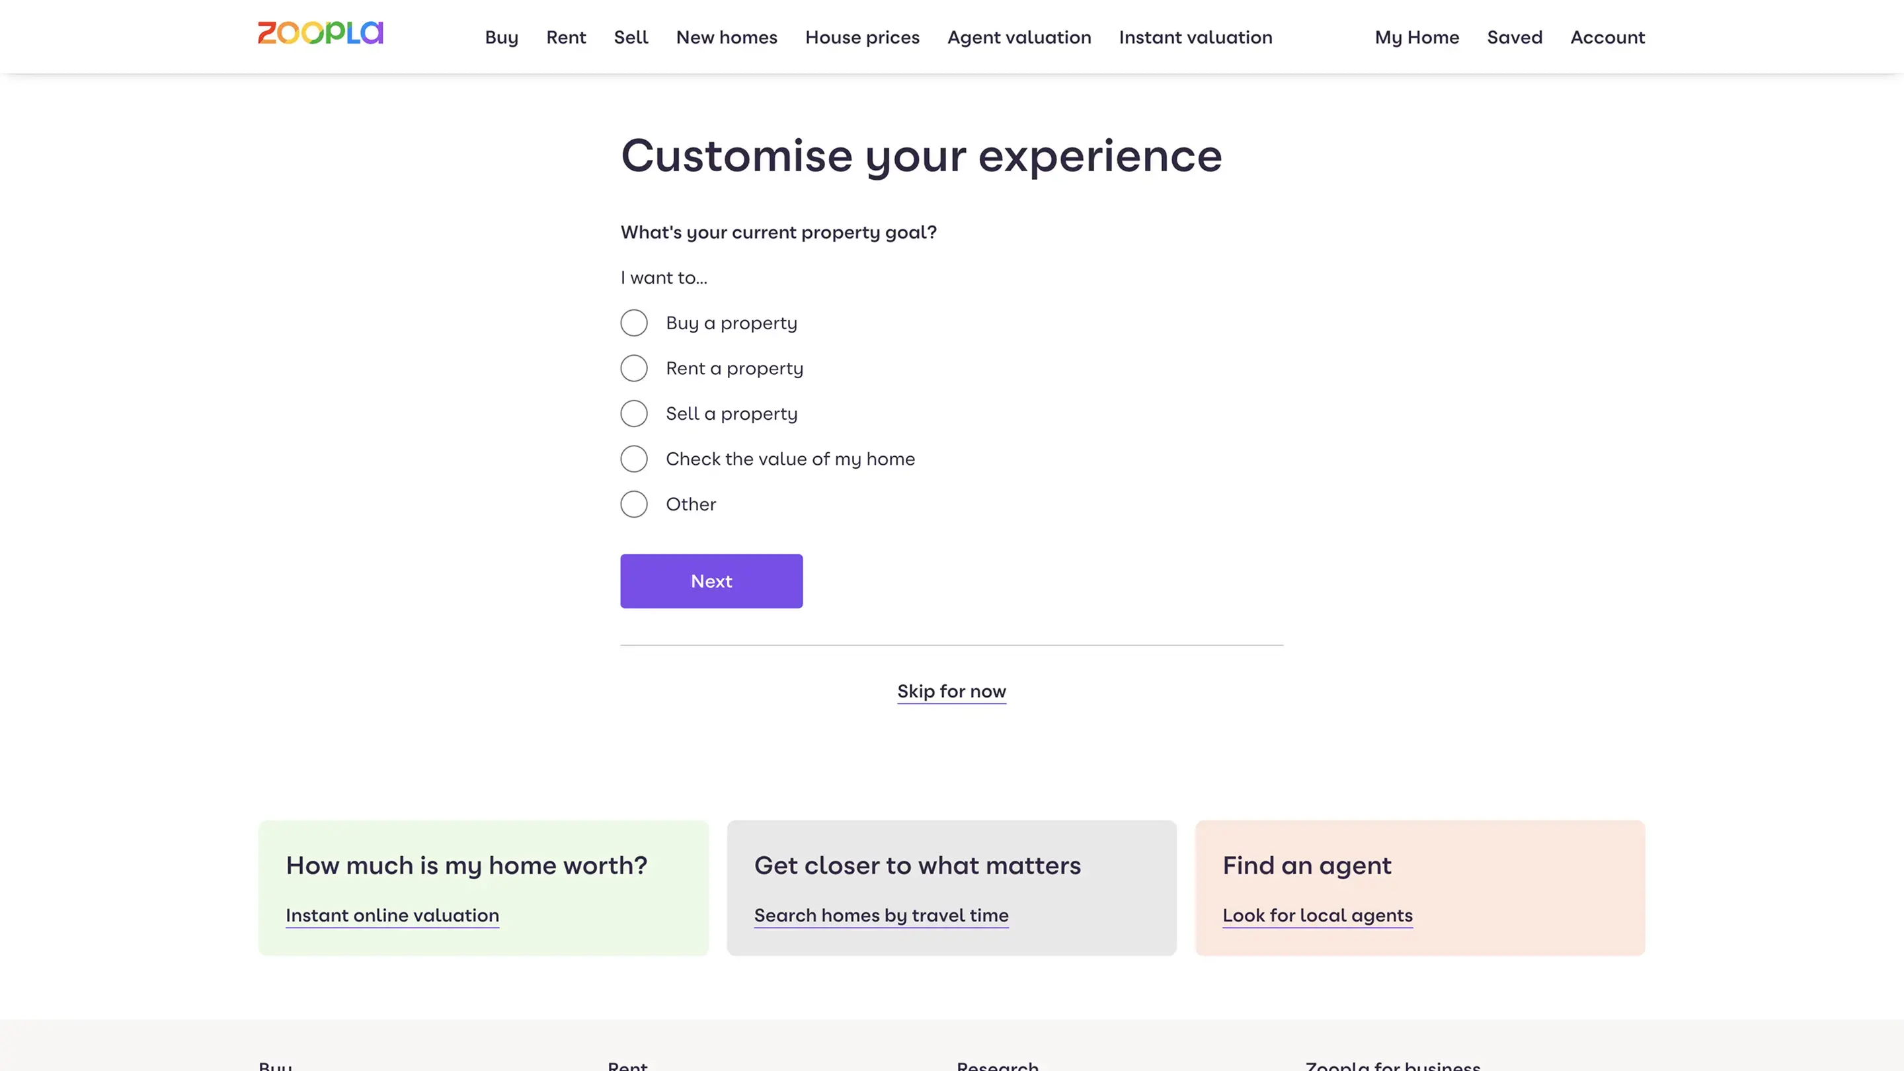Click the Skip for now link

click(x=951, y=691)
